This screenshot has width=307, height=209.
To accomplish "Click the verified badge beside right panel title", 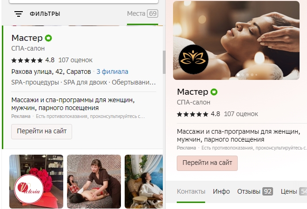I will coord(214,92).
